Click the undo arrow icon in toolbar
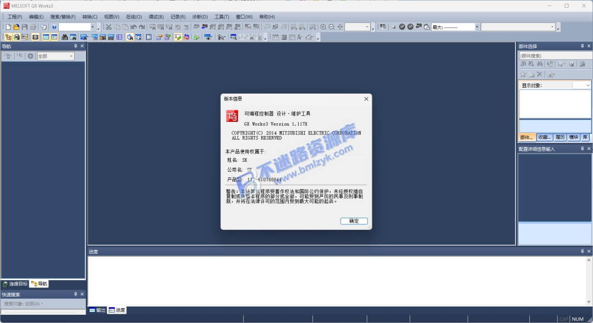Viewport: 593px width, 323px height. tap(133, 27)
